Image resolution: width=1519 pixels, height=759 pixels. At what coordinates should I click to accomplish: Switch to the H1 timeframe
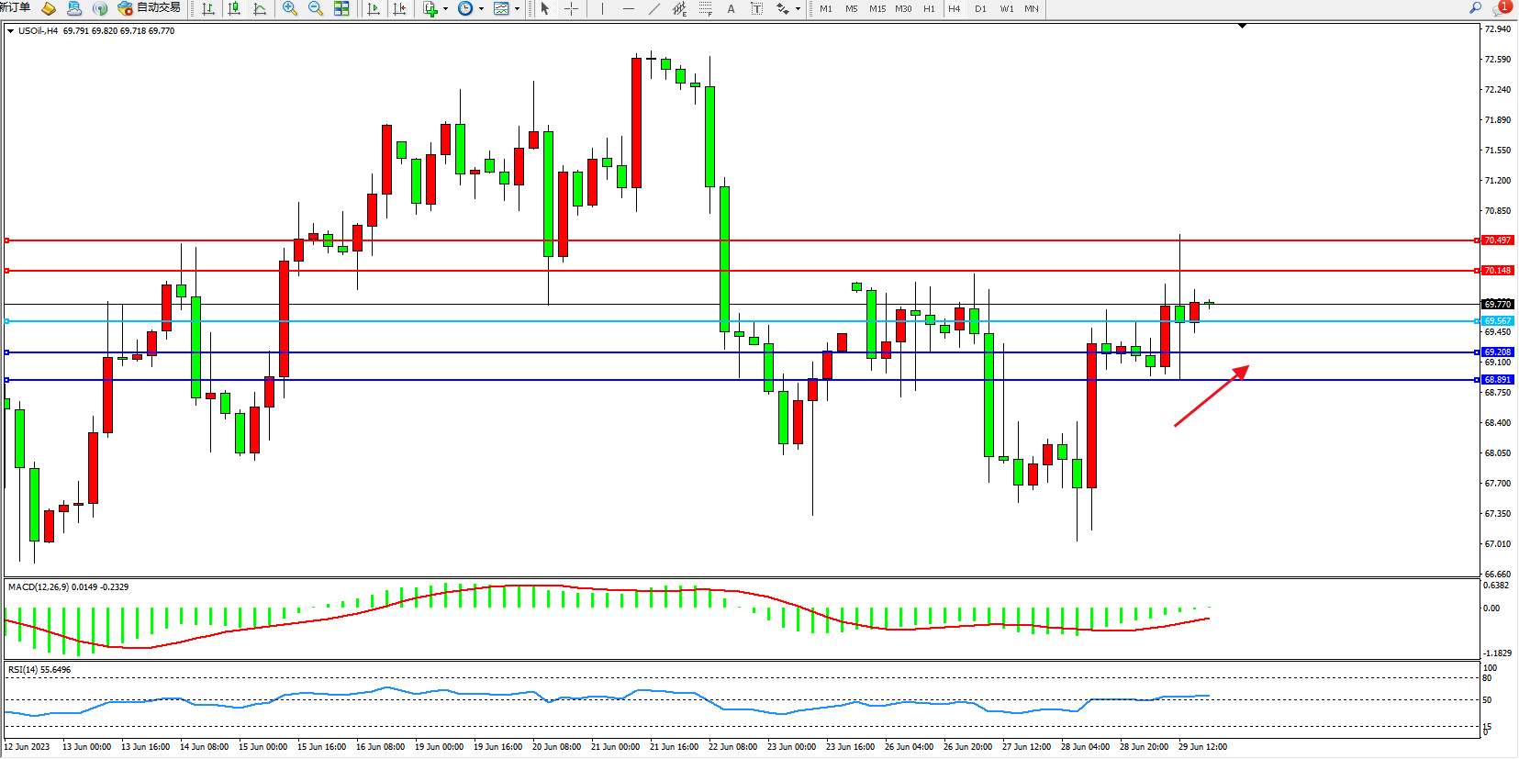pos(929,8)
